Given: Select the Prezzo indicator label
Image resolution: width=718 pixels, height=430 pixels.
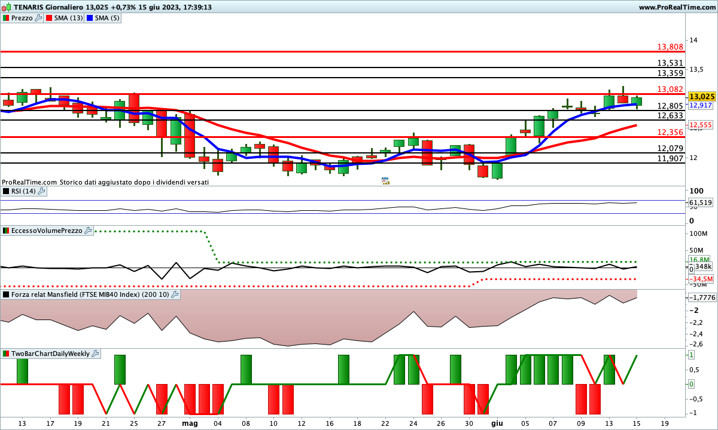Looking at the screenshot, I should tap(22, 18).
